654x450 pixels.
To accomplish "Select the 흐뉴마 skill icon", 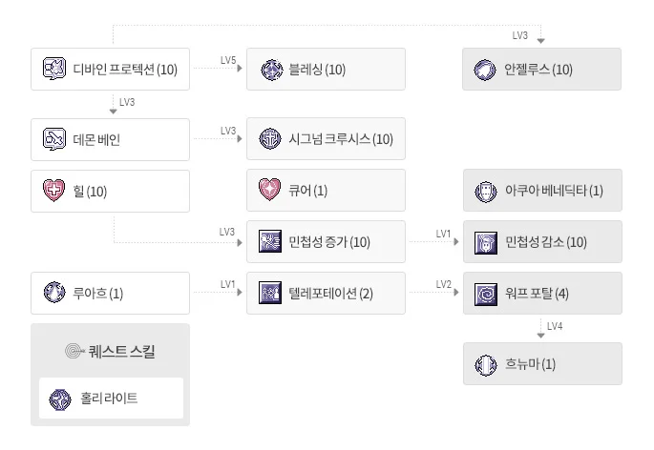I will coord(486,365).
